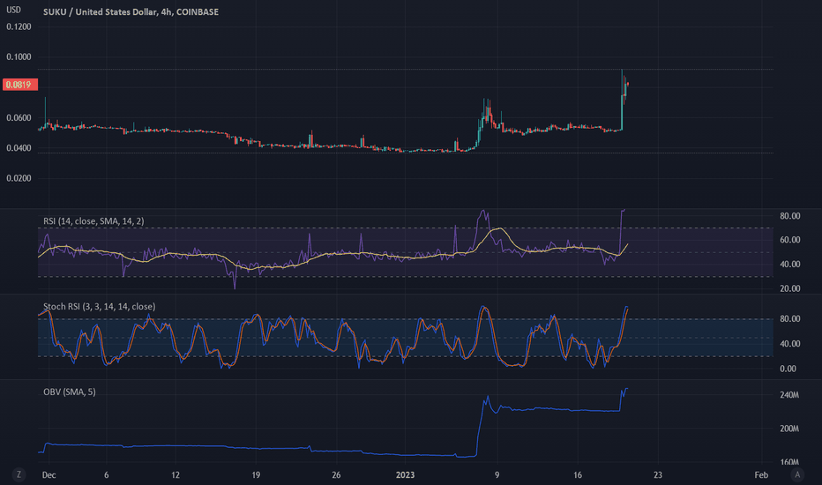The height and width of the screenshot is (485, 822).
Task: Click the 0.0200 price axis label
Action: (x=19, y=178)
